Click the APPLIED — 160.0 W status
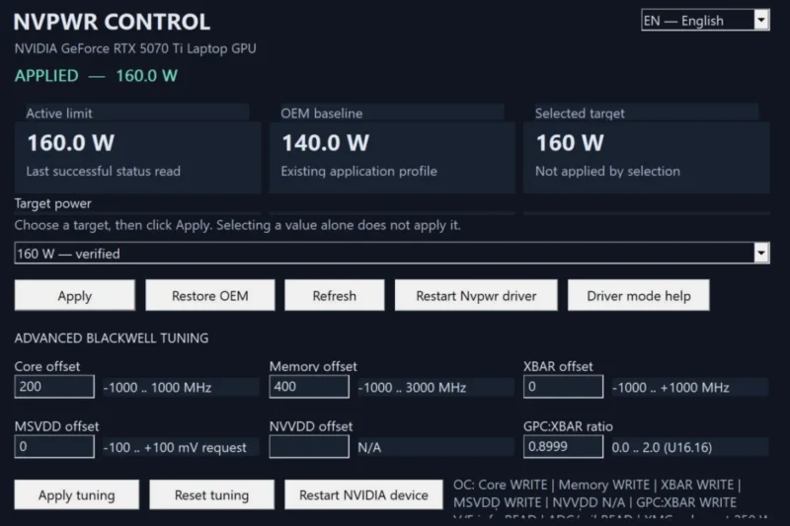 [96, 76]
